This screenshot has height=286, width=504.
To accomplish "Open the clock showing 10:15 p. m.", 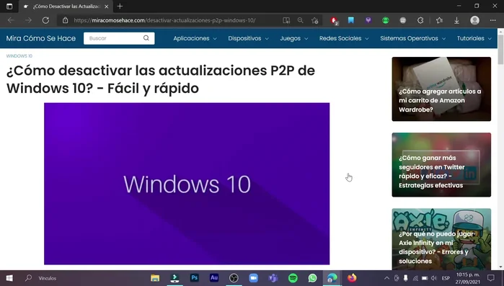I will click(x=468, y=278).
